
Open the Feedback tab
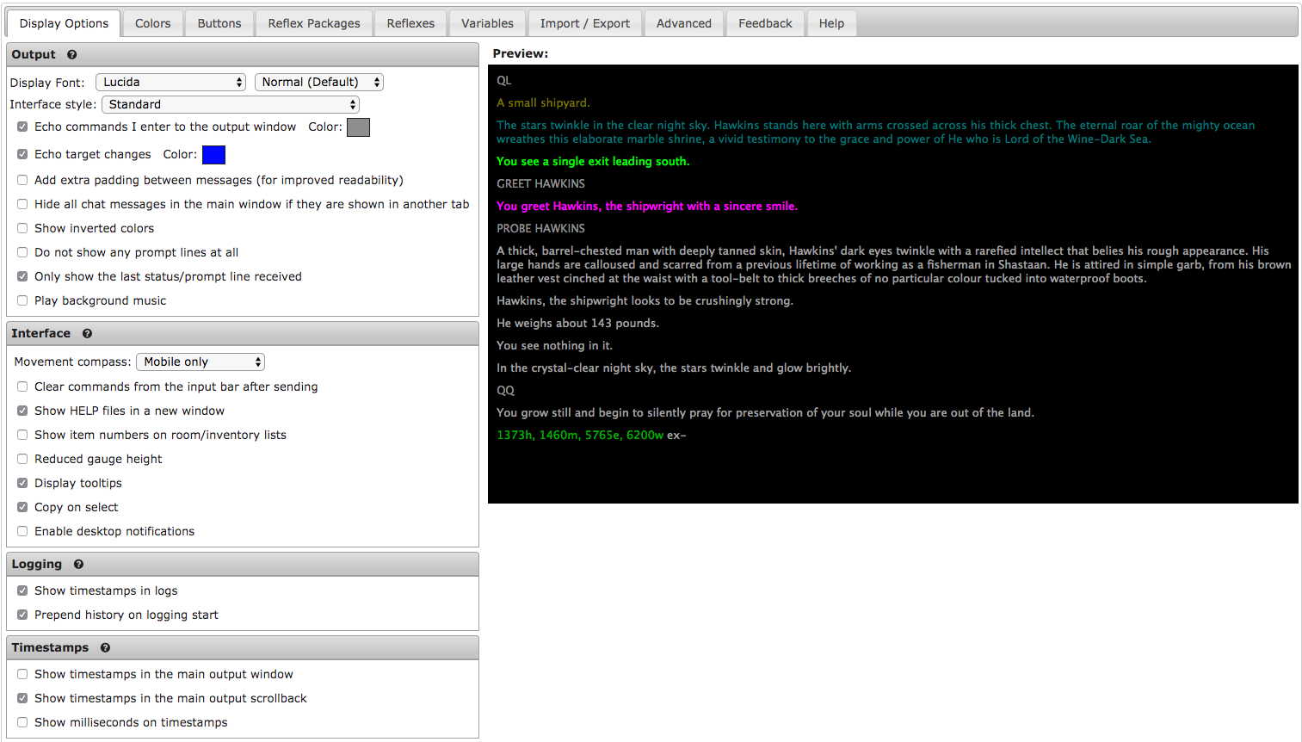click(x=764, y=23)
